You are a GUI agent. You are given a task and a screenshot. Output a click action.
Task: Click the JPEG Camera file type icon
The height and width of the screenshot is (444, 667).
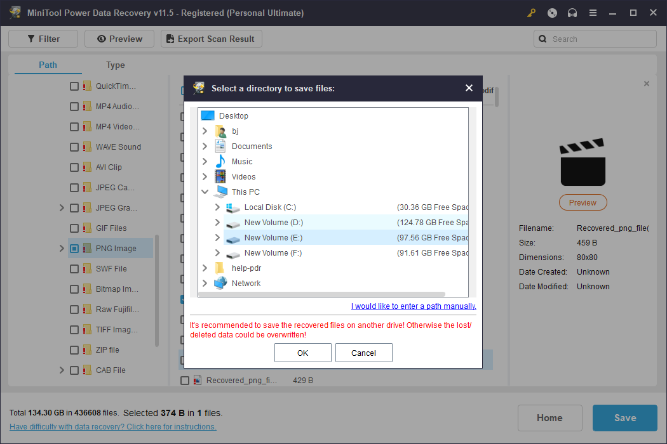(87, 187)
